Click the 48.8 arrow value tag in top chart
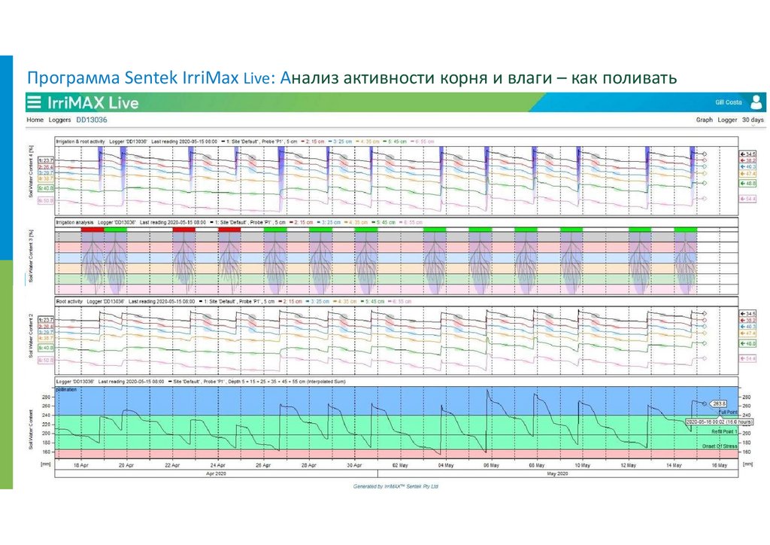 [x=748, y=184]
